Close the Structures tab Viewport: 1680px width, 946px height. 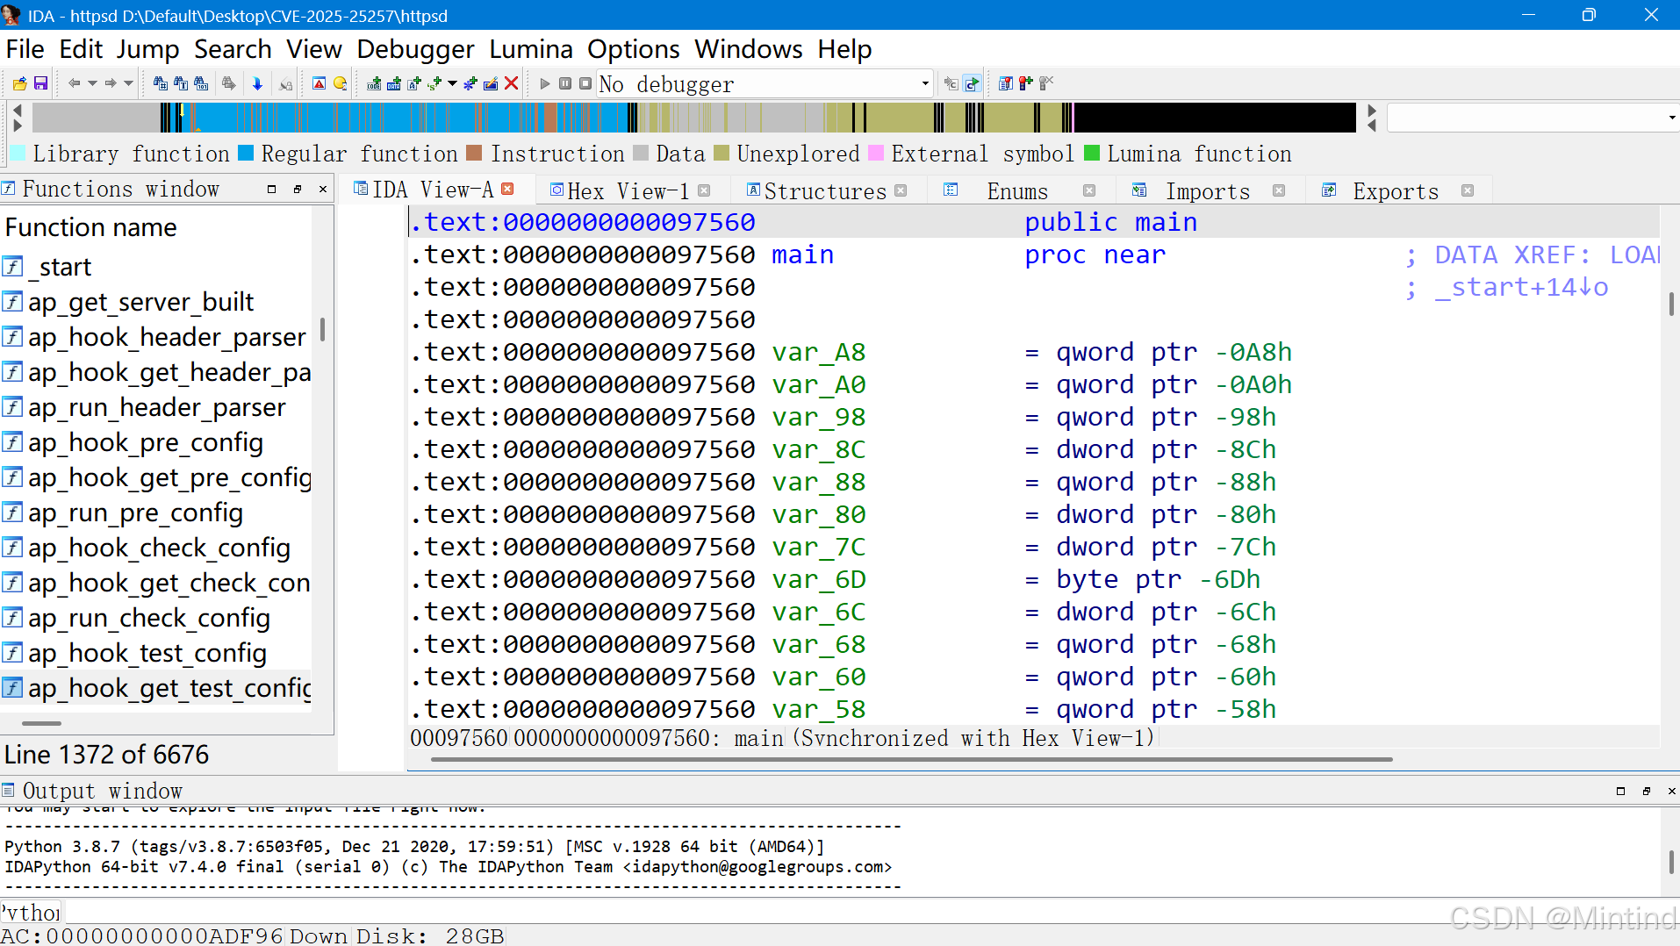901,190
